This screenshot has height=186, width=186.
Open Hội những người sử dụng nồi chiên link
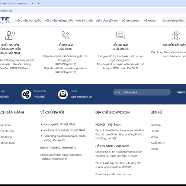click(x=65, y=138)
